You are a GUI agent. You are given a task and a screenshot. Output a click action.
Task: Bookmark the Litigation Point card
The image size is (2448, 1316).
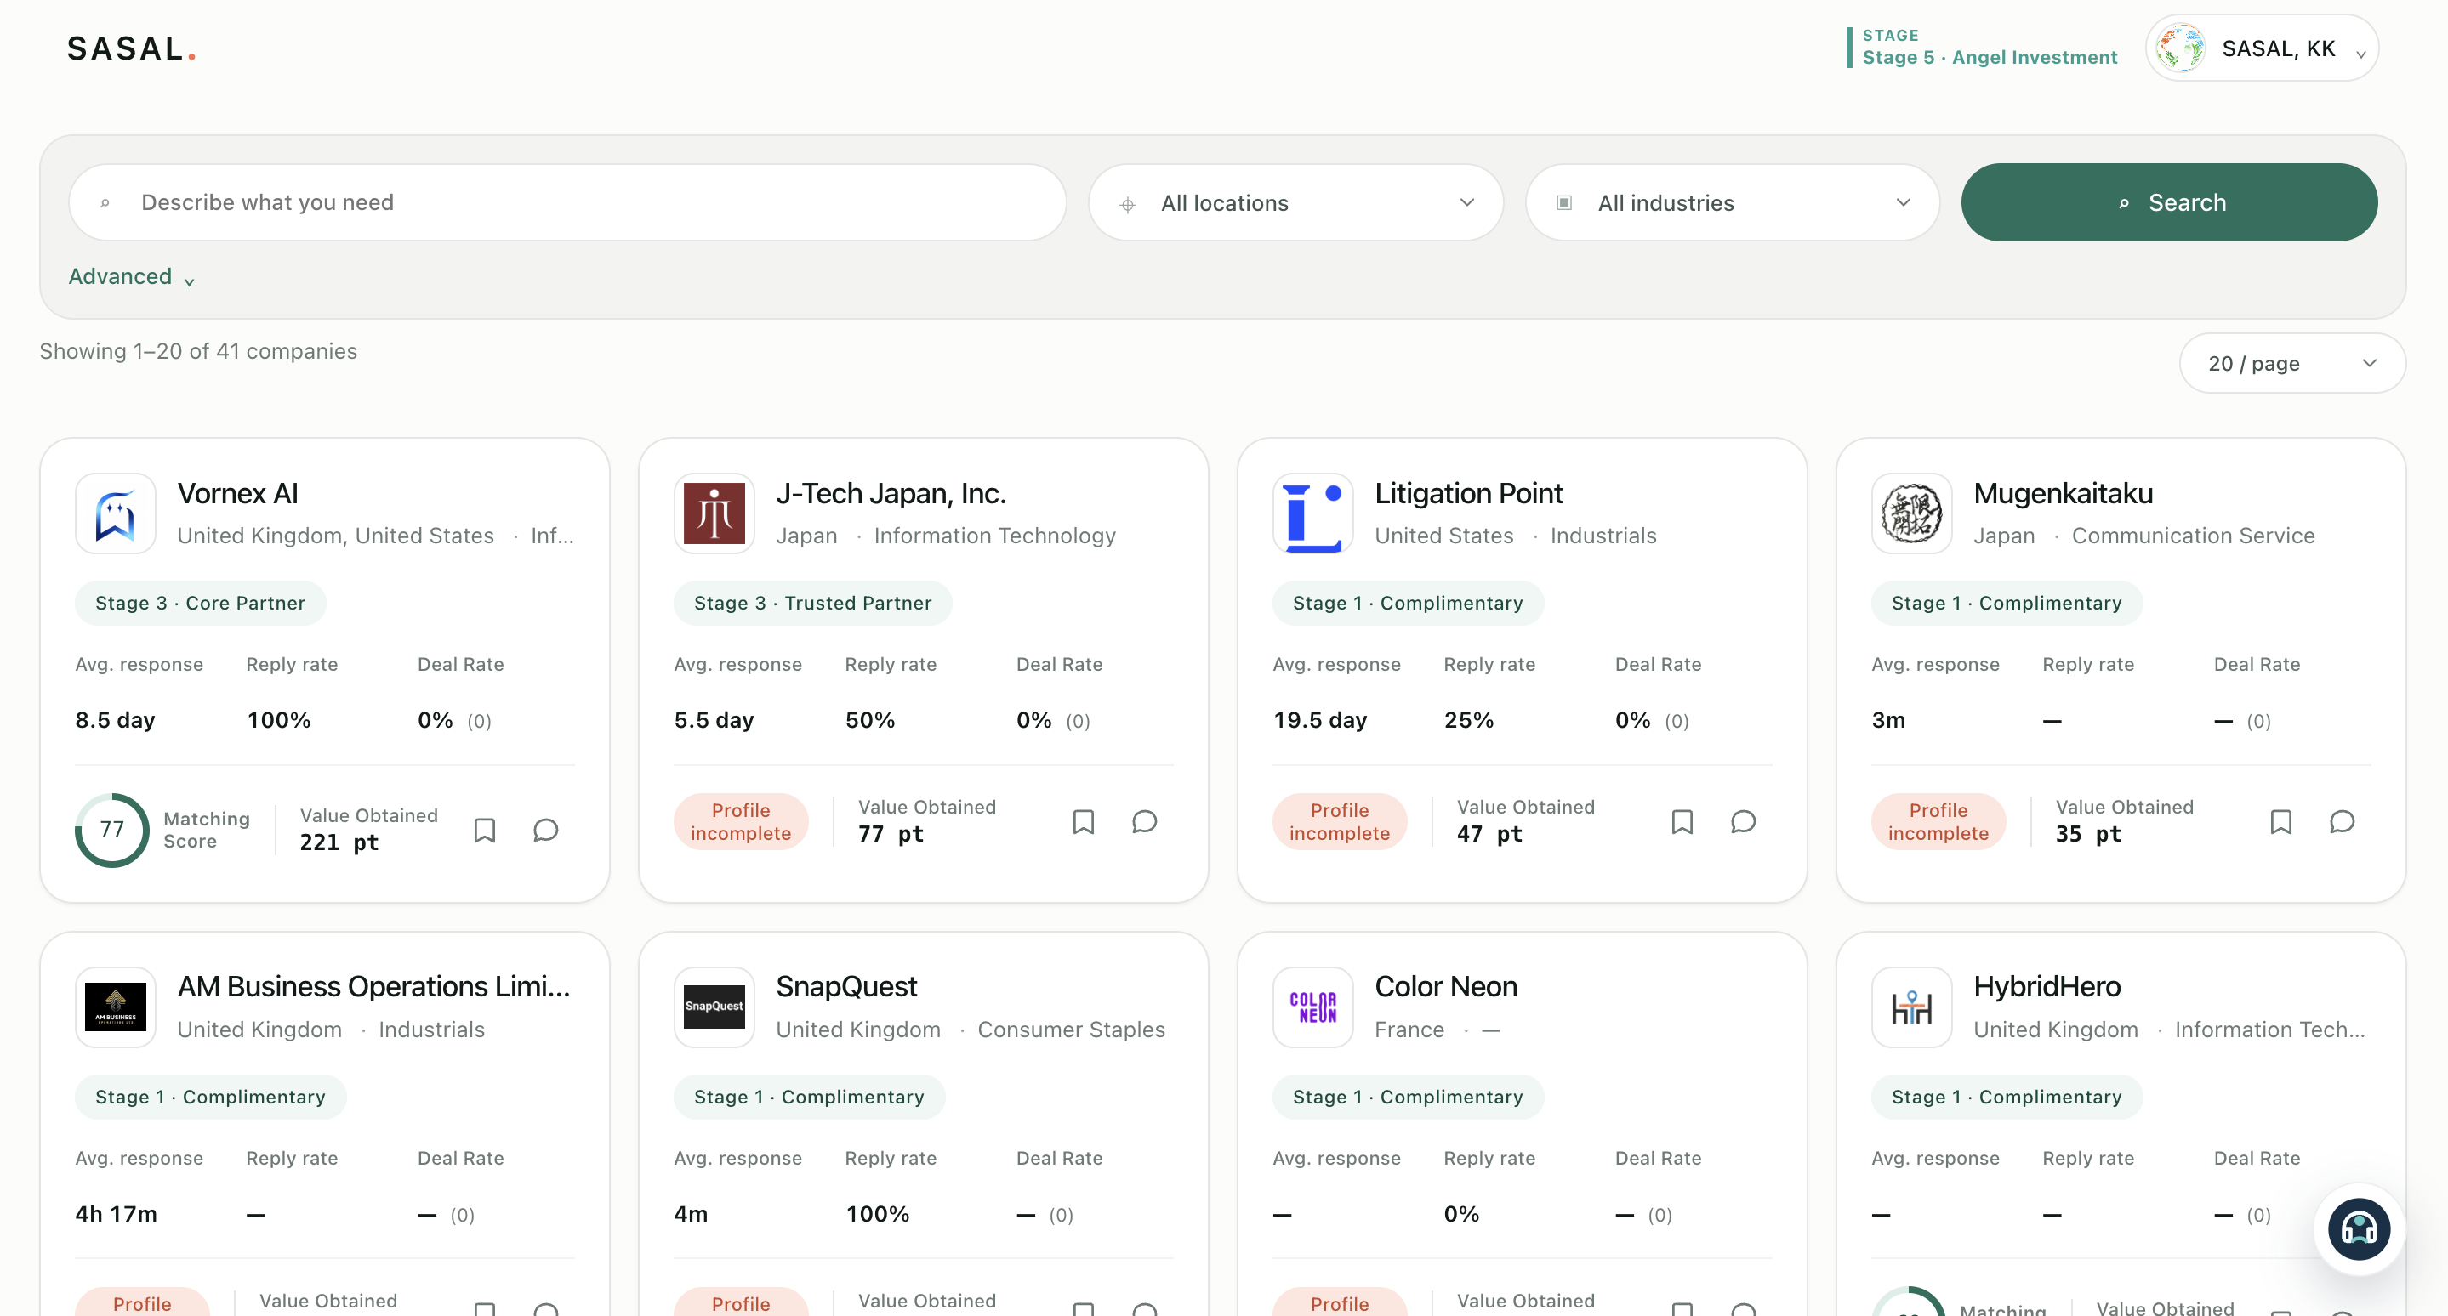(x=1682, y=821)
